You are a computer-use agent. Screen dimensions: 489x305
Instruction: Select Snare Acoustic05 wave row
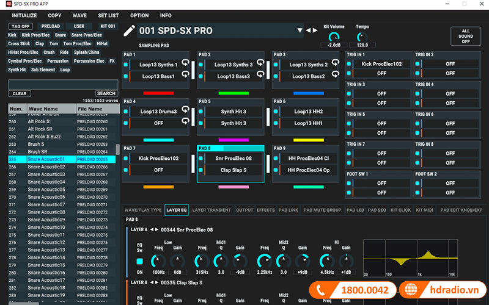click(62, 190)
